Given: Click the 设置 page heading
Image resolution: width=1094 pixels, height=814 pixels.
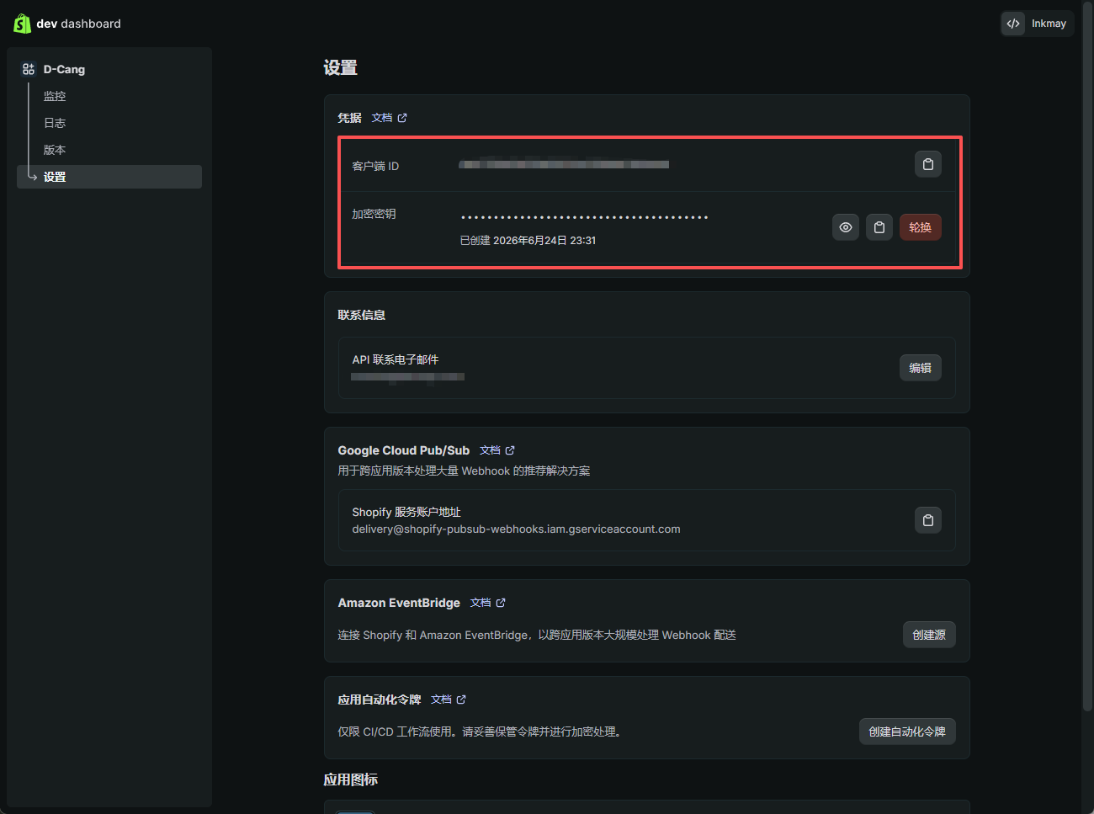Looking at the screenshot, I should 341,68.
